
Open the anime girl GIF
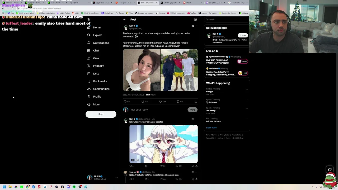(163, 144)
